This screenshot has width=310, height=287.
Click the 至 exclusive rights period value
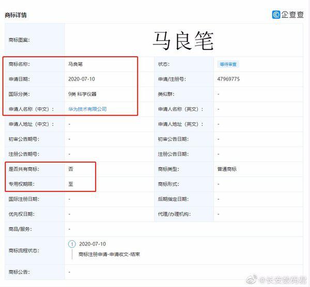pyautogui.click(x=71, y=184)
